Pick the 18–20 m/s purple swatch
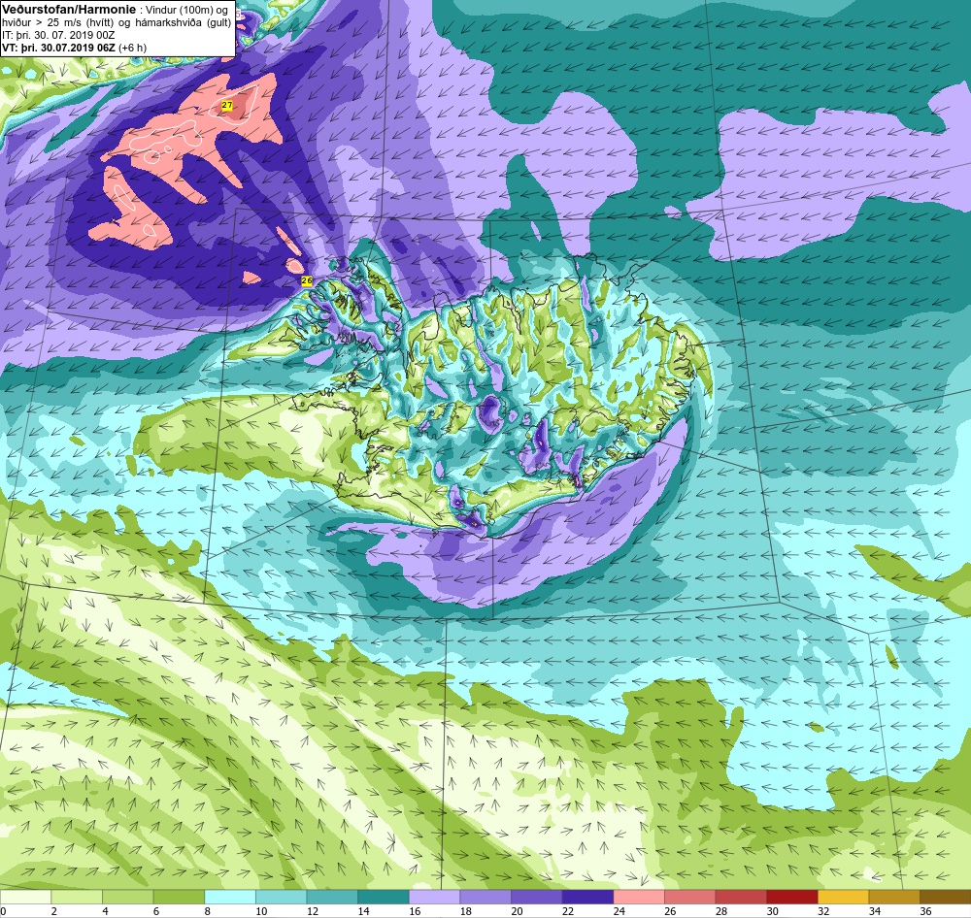The image size is (971, 918). (x=485, y=897)
